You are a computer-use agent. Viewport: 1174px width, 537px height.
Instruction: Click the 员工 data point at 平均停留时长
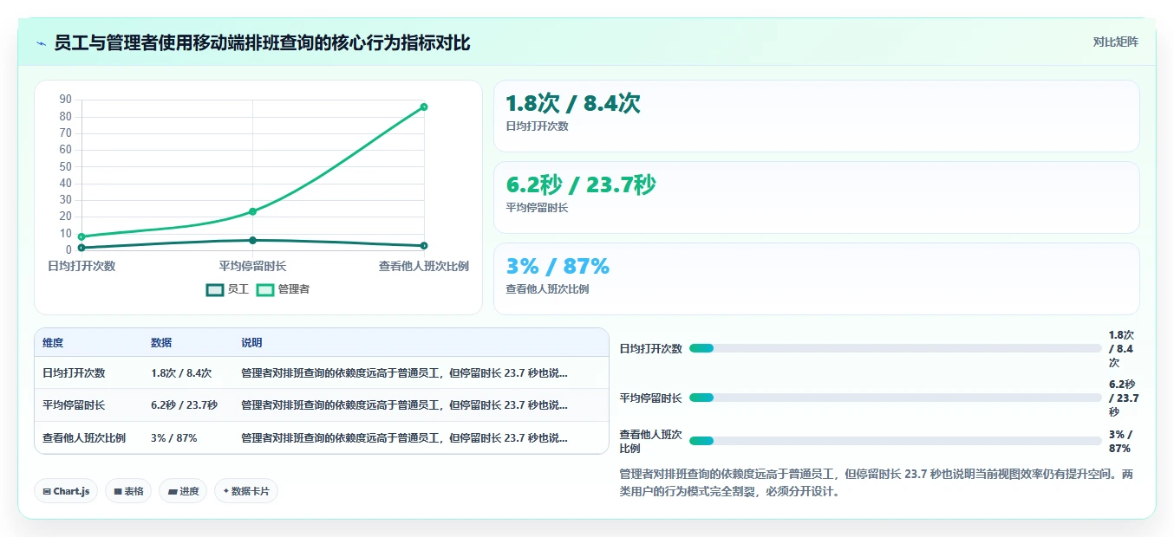click(252, 240)
